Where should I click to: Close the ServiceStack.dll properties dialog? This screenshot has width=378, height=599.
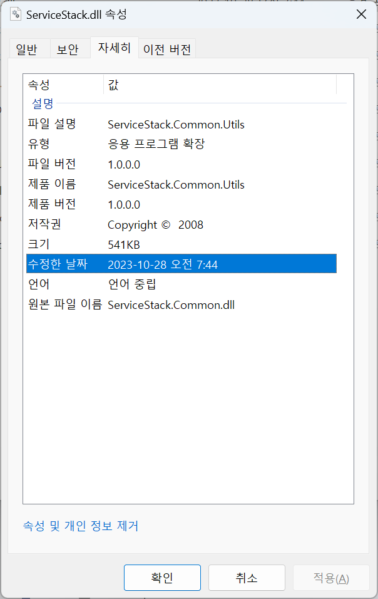tap(361, 14)
